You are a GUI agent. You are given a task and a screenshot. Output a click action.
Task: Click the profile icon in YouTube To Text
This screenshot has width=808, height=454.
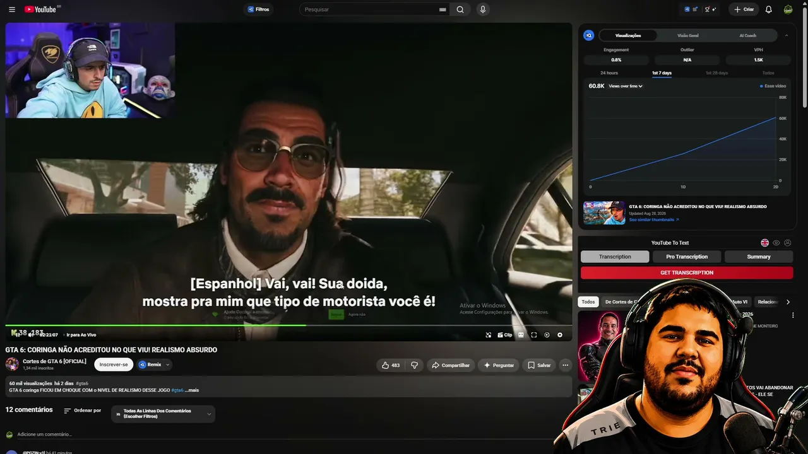787,243
